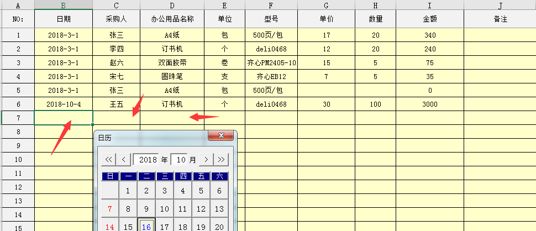Click the calendar month field 10
The width and height of the screenshot is (536, 231).
179,160
